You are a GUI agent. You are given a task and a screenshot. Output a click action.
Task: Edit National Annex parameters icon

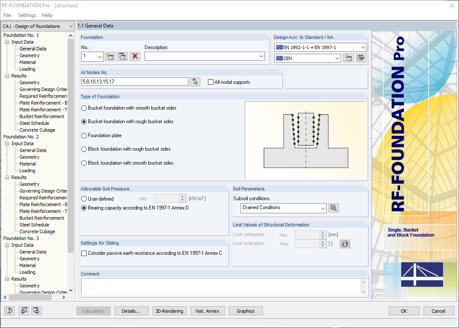coord(361,58)
